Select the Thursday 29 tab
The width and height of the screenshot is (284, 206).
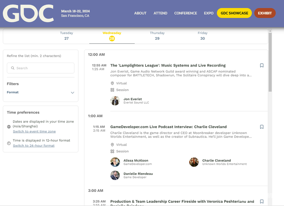click(157, 36)
